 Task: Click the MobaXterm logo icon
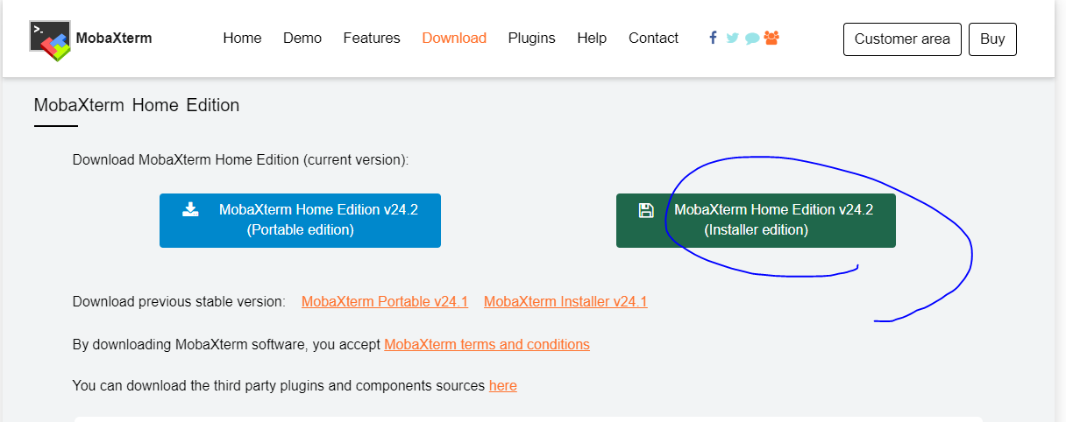click(x=50, y=40)
